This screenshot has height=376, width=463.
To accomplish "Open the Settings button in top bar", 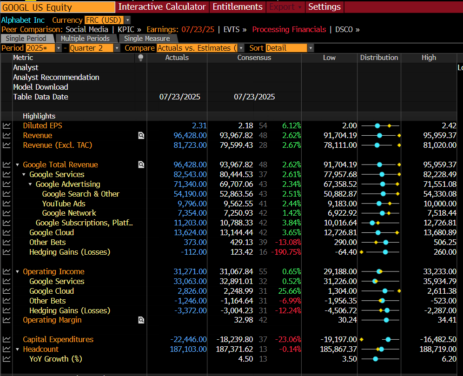I will 324,7.
